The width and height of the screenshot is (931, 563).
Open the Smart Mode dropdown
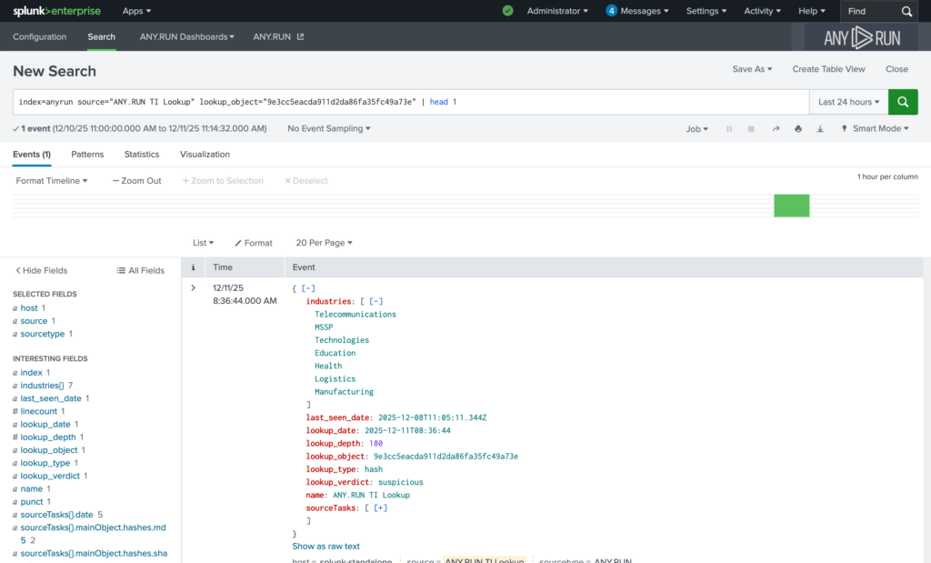(x=875, y=129)
